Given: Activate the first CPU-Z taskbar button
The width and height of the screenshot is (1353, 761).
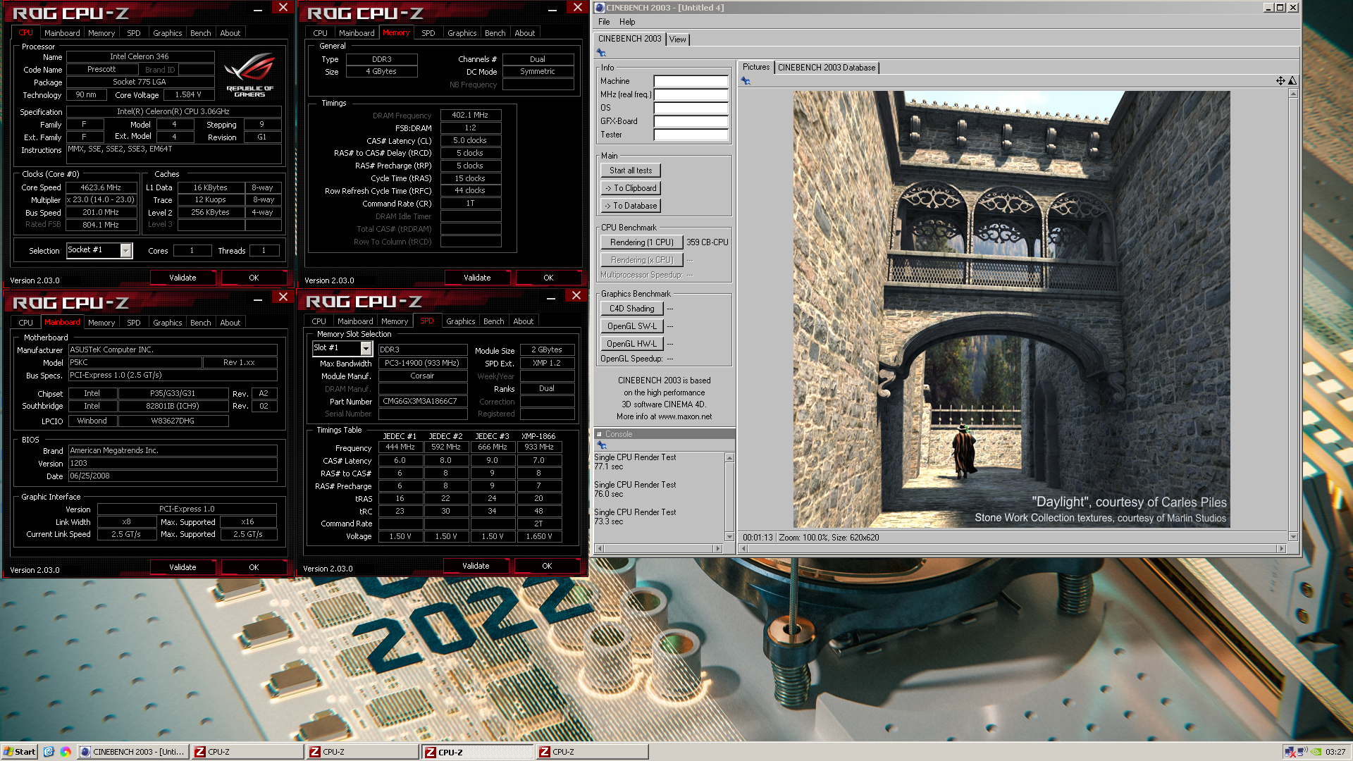Looking at the screenshot, I should [247, 752].
